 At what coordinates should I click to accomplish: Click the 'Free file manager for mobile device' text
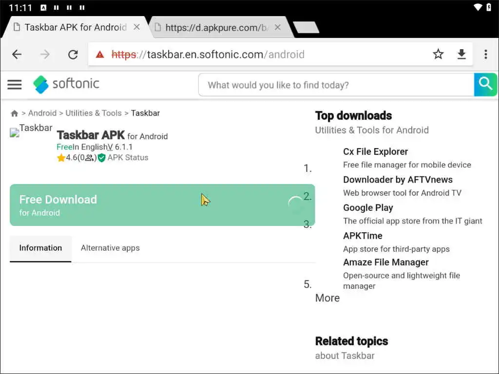407,165
